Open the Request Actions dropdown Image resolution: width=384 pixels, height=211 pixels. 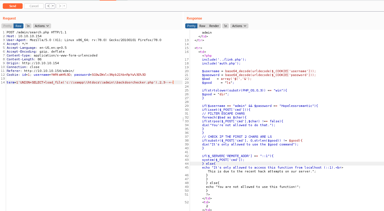42,26
